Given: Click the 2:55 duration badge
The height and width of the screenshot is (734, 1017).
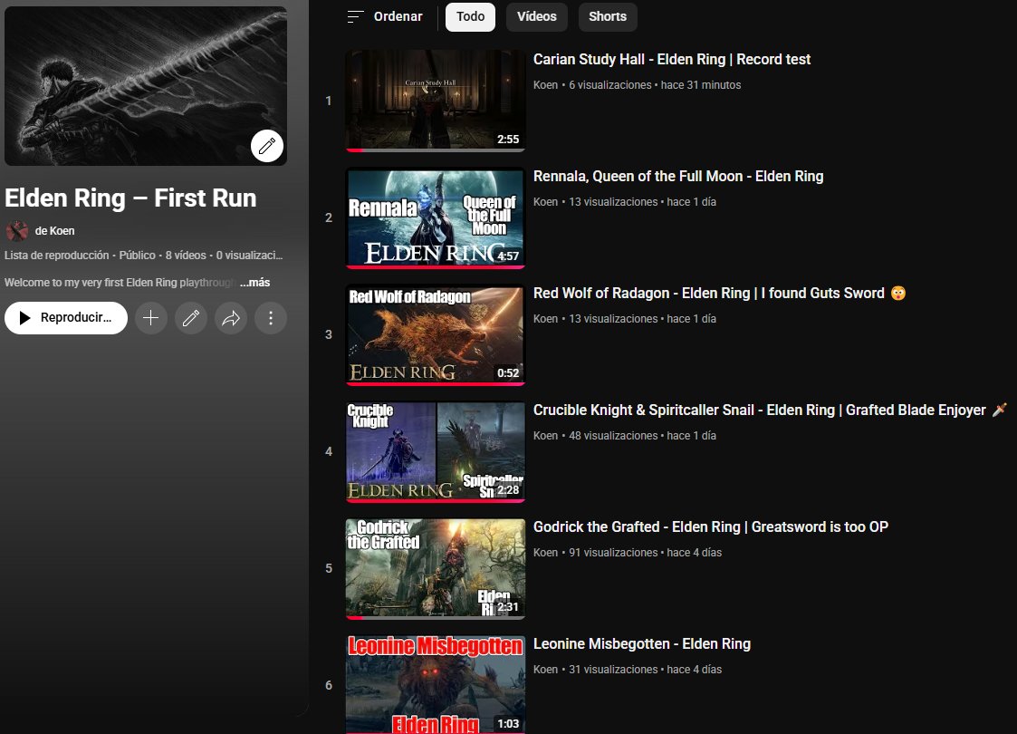Looking at the screenshot, I should (x=508, y=139).
